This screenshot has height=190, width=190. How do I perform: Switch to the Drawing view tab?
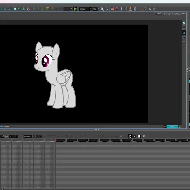point(167,14)
